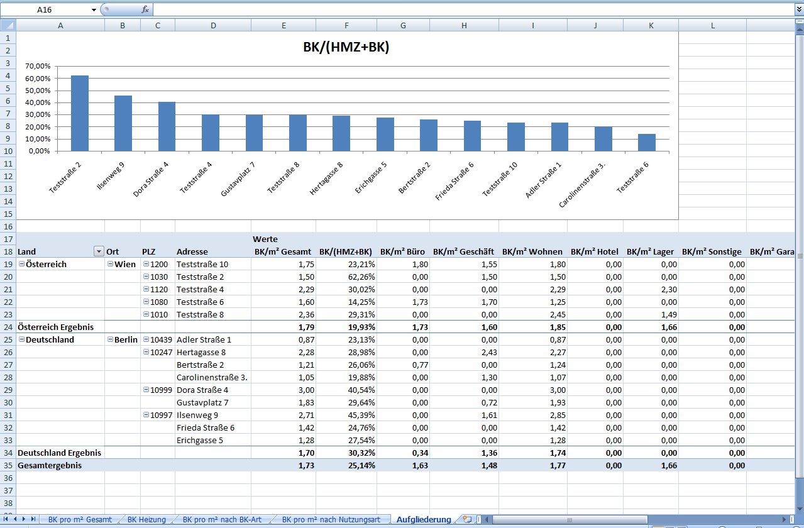Click the 70,00% chart axis label
Screen dimensions: 804x528
(38, 66)
